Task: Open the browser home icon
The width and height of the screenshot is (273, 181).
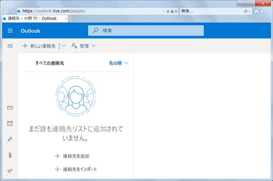Action: (256, 11)
